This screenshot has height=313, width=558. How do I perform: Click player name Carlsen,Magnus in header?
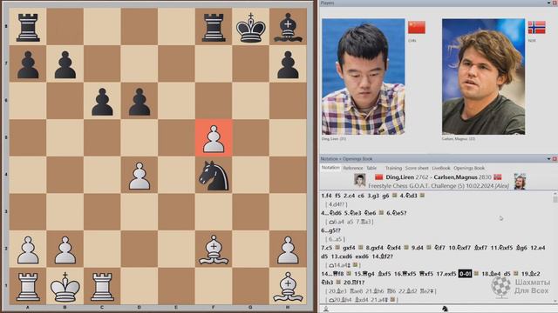(x=455, y=177)
